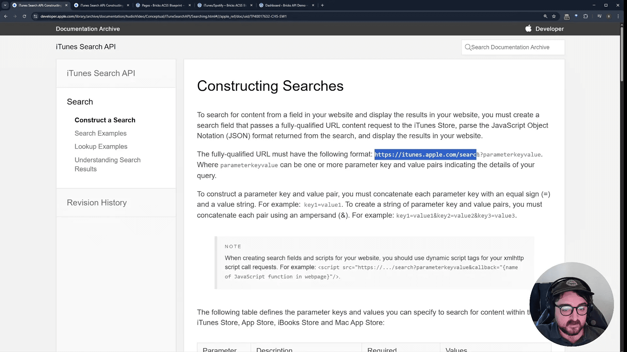Close the first iTunes Search API tab
This screenshot has width=627, height=352.
tap(66, 5)
